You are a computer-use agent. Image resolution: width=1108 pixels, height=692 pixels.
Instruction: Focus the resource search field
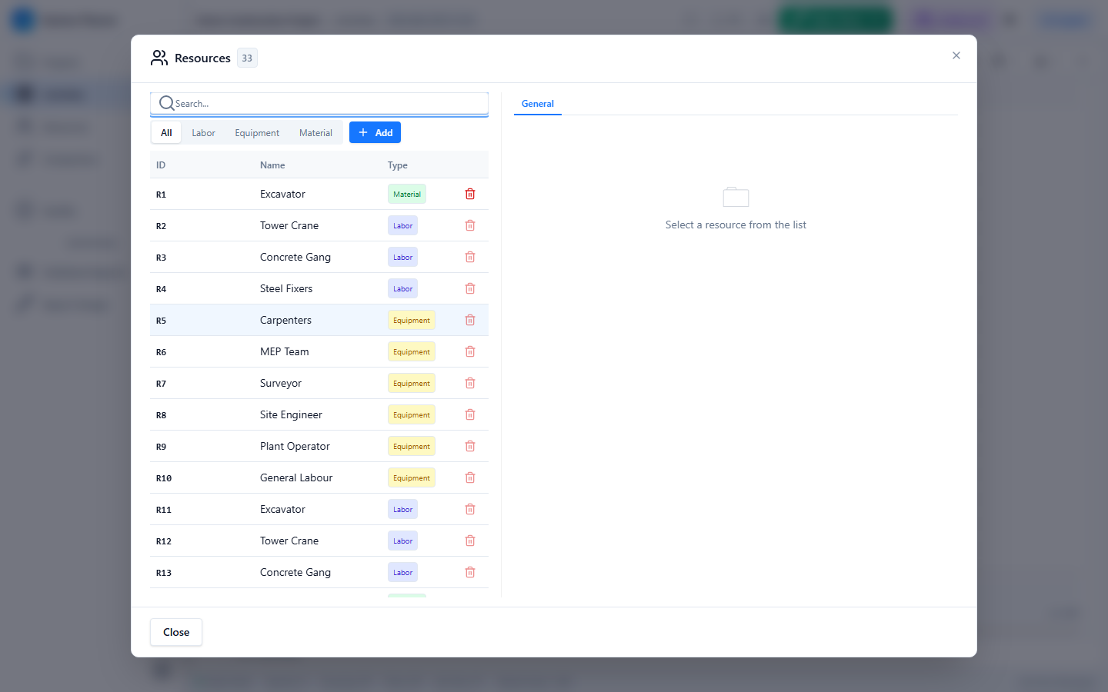point(319,104)
